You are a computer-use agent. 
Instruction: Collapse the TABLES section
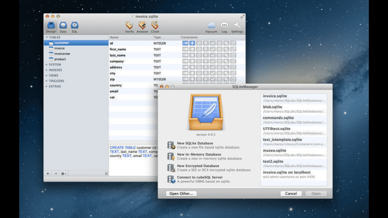[46, 37]
